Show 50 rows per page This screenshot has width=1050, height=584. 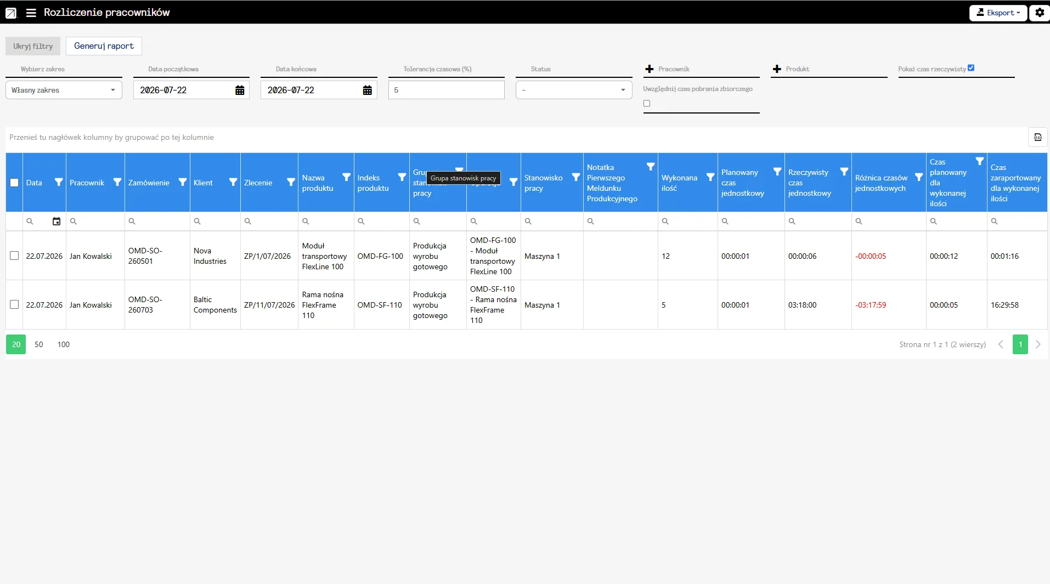(39, 344)
